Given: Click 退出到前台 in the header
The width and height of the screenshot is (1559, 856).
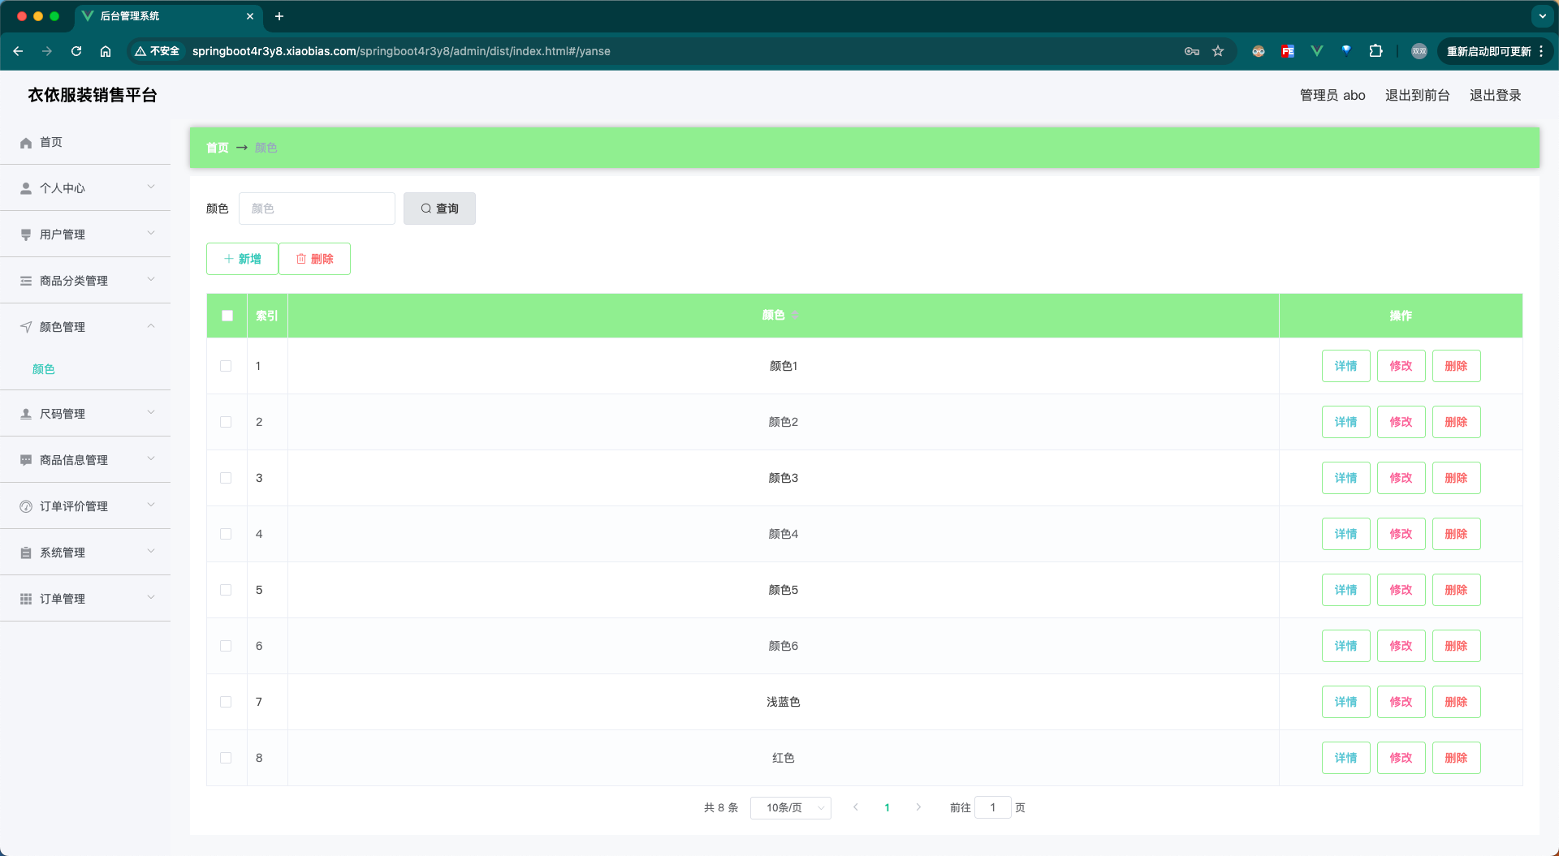Looking at the screenshot, I should pyautogui.click(x=1418, y=95).
